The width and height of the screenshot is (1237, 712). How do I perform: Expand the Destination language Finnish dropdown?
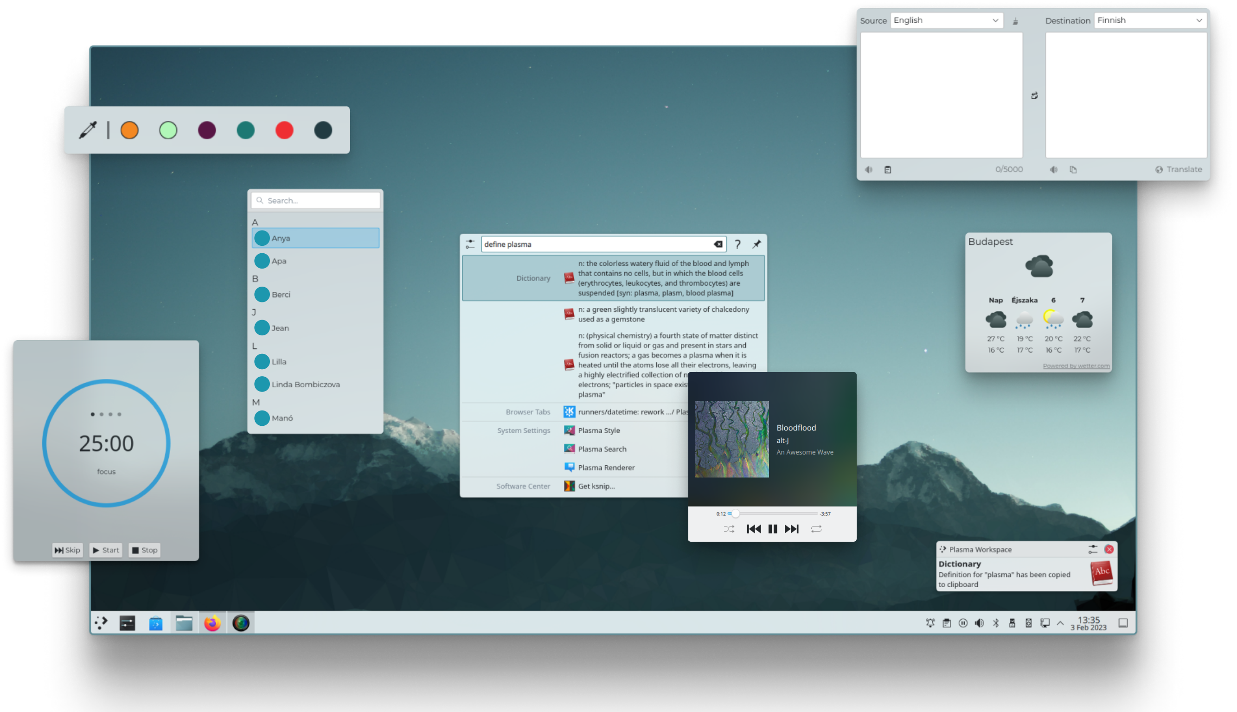[1149, 20]
